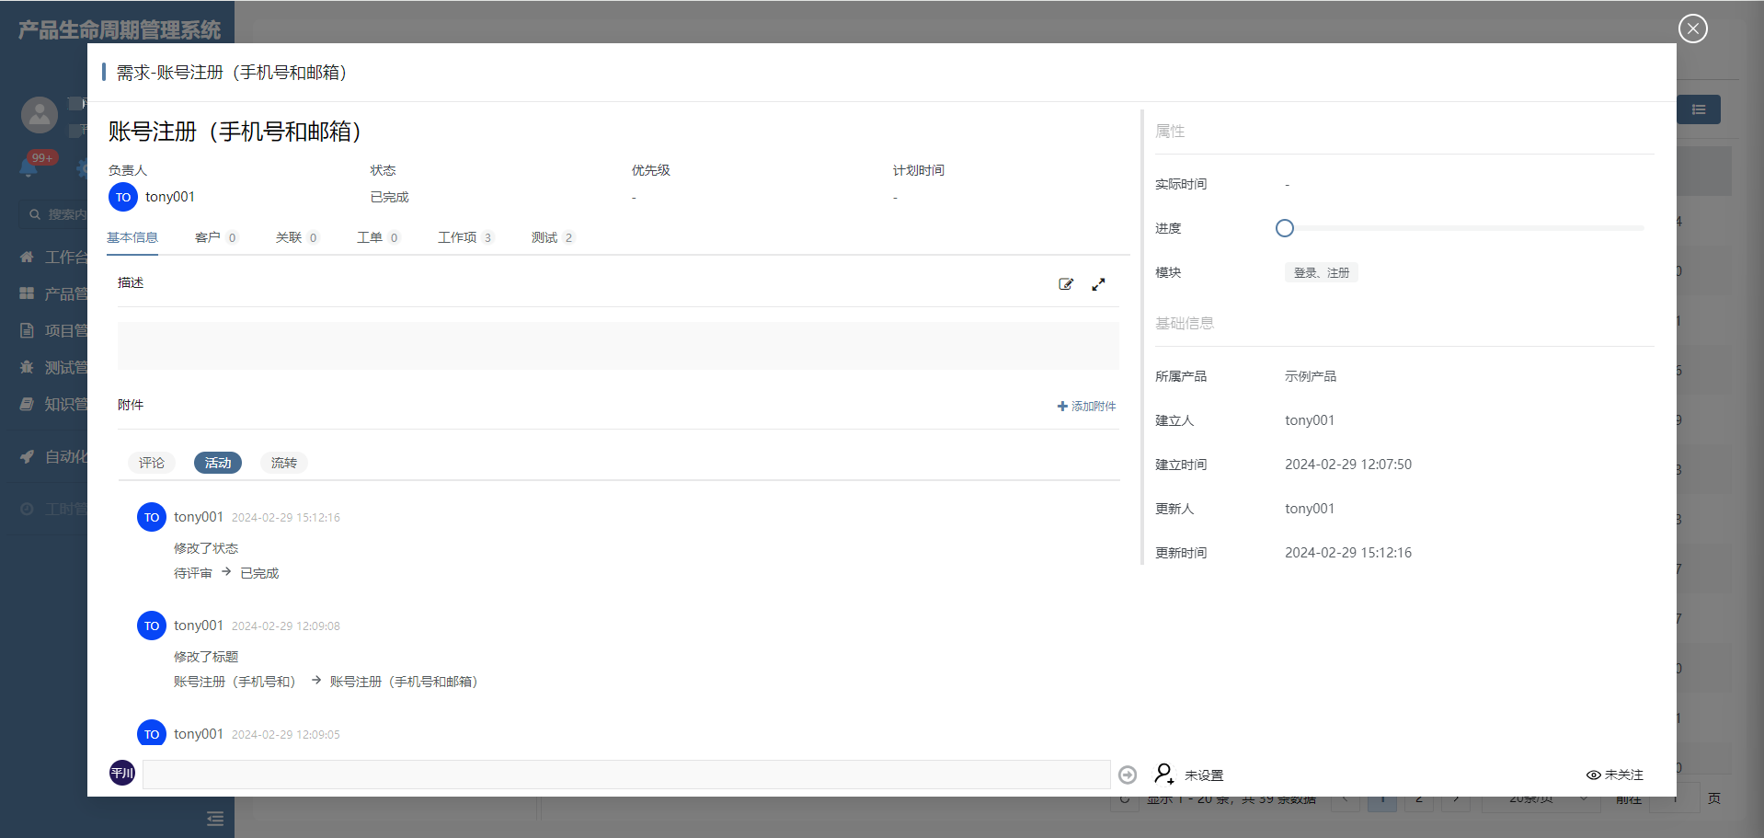Image resolution: width=1764 pixels, height=838 pixels.
Task: Click 建立时间 value 2024-02-29 12:07:50
Action: pyautogui.click(x=1348, y=465)
